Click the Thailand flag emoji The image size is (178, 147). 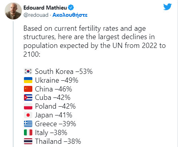28,141
